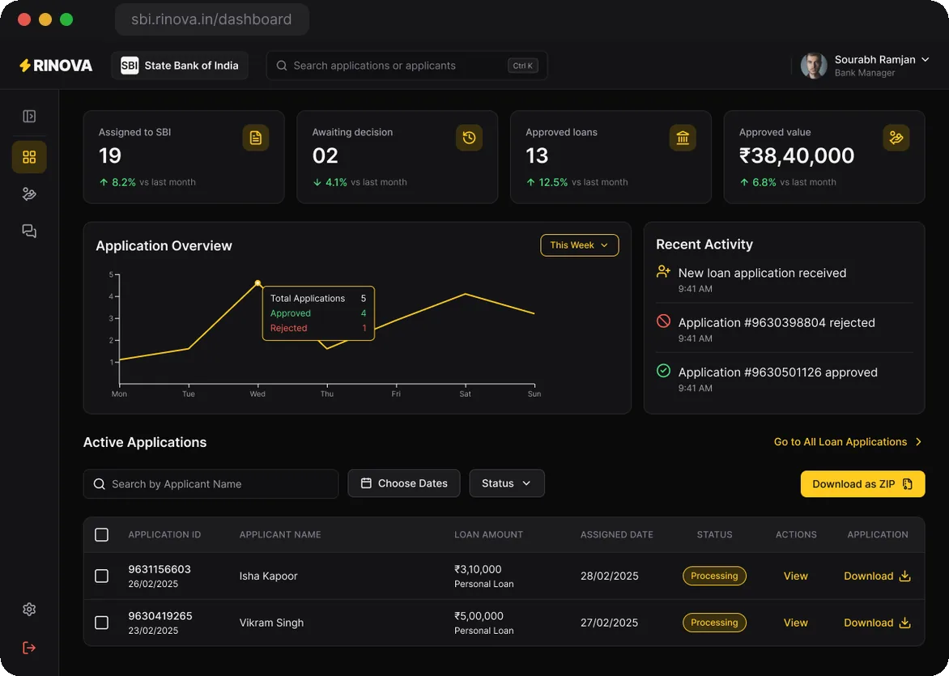Click Application #9630398804 rejected entry
949x676 pixels.
[785, 329]
